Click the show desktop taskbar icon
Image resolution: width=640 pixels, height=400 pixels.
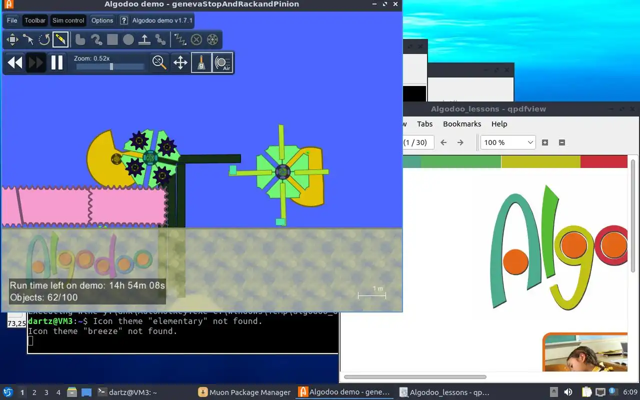pyautogui.click(x=86, y=392)
